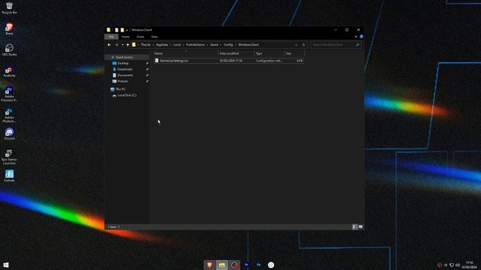This screenshot has height=270, width=481.
Task: Click Config in the address path
Action: click(x=228, y=45)
